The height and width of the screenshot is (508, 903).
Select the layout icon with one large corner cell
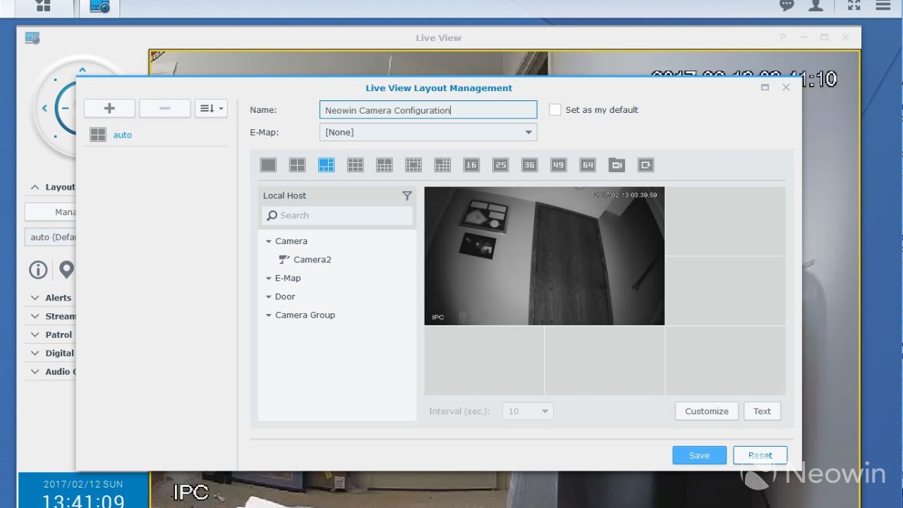[442, 165]
